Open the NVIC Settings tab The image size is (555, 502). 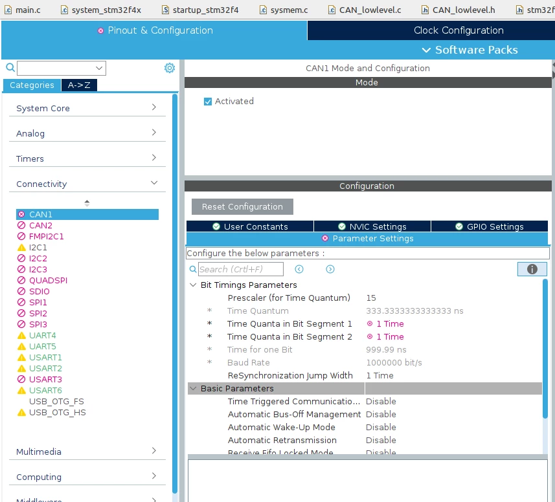[372, 226]
